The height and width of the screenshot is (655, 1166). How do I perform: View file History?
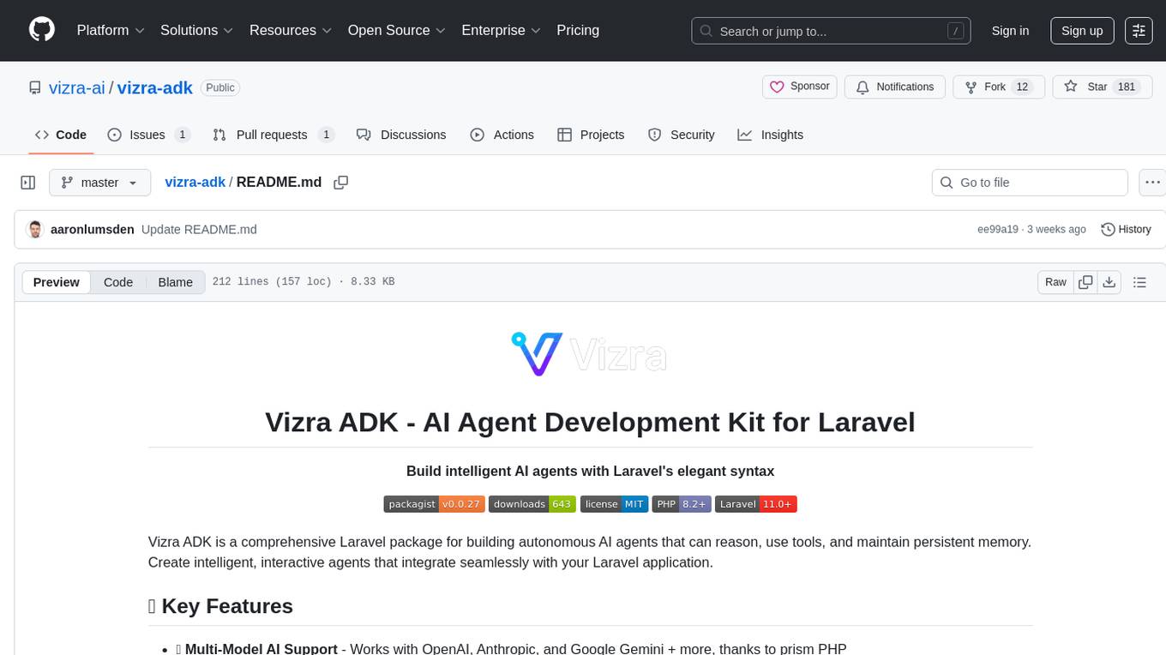click(x=1126, y=230)
